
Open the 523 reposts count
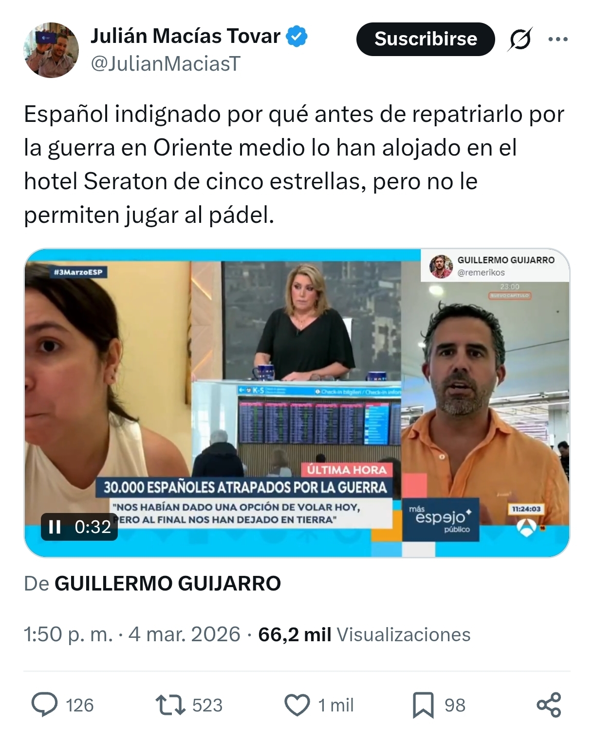pyautogui.click(x=207, y=705)
